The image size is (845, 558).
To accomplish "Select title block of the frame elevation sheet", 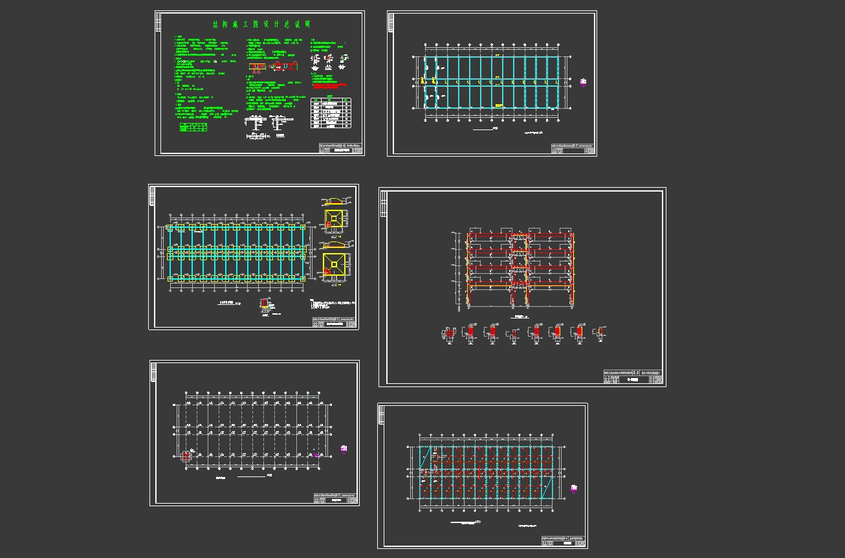I will (633, 377).
